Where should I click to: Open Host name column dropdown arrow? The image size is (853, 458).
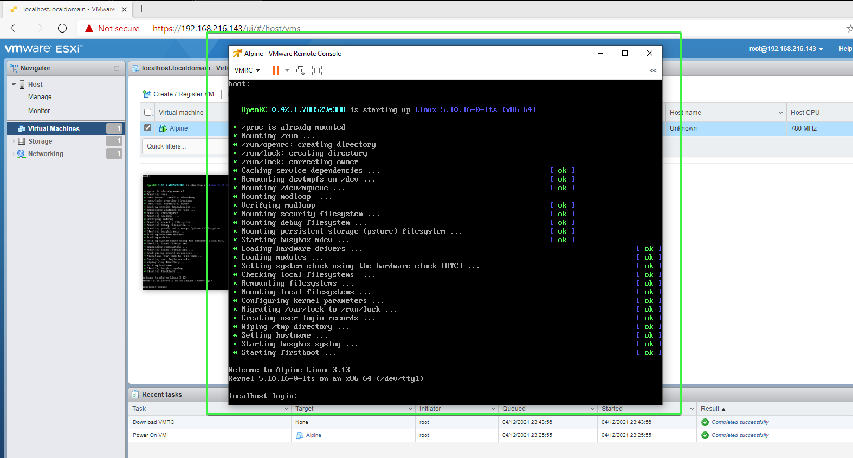[781, 113]
